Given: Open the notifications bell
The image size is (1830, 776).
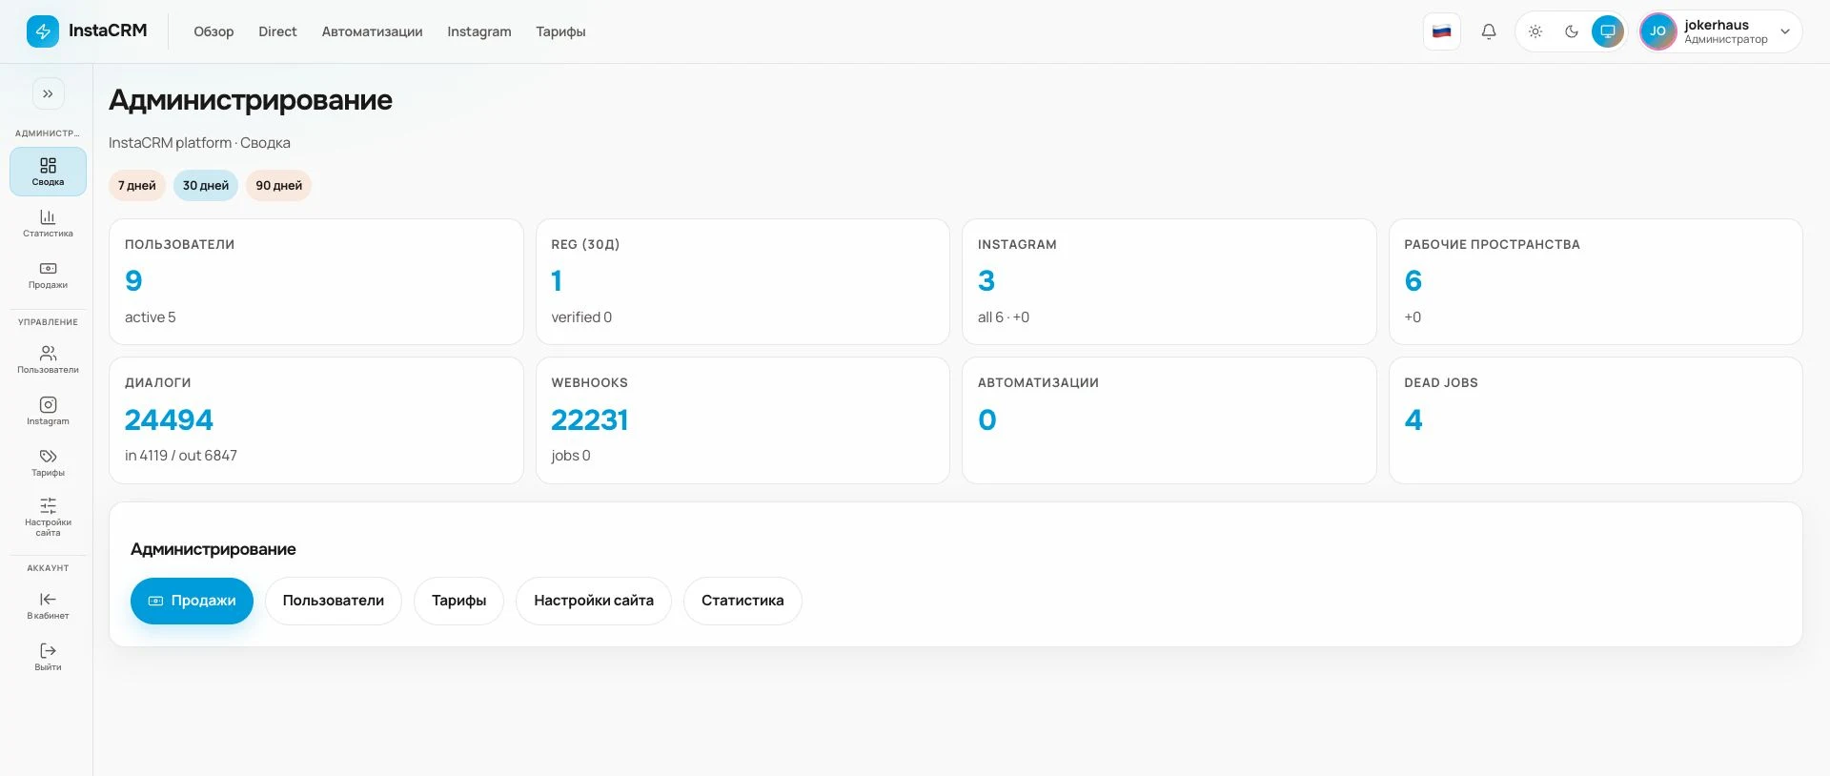Looking at the screenshot, I should (1489, 31).
